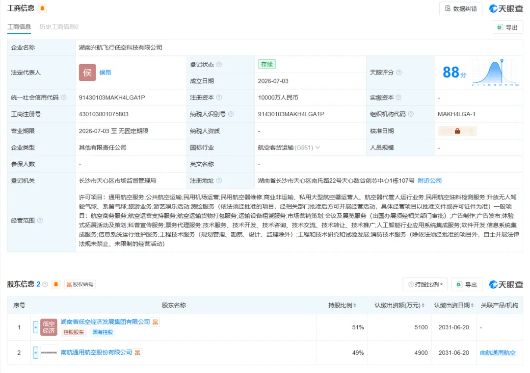Click structure icon after 湖南省低空经济发展集团有限公司
This screenshot has height=373, width=530.
click(x=155, y=322)
